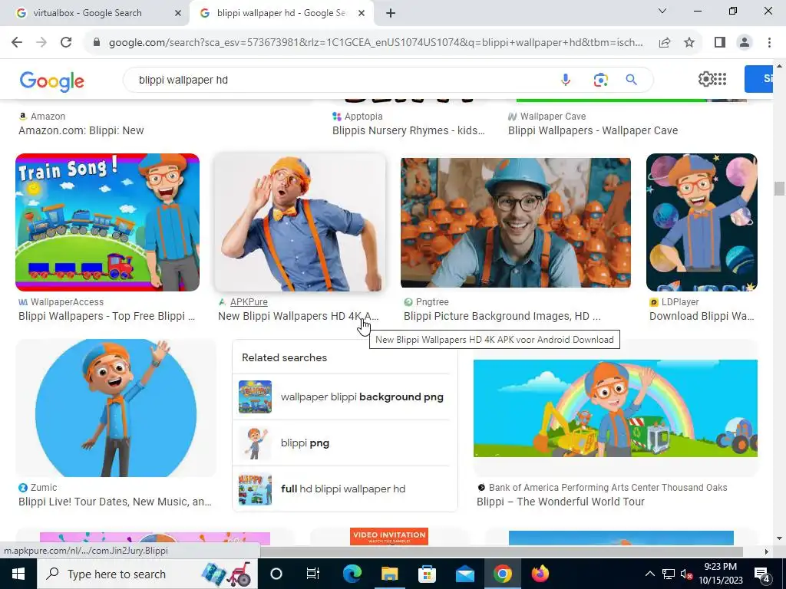Select the blippi wallpaper hd tab
This screenshot has width=786, height=589.
(281, 13)
